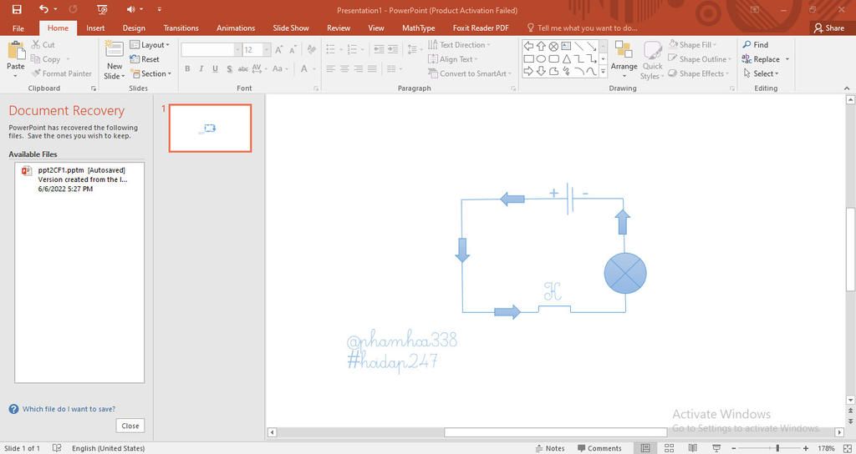856x454 pixels.
Task: Click the zoom out minus button
Action: [x=734, y=448]
